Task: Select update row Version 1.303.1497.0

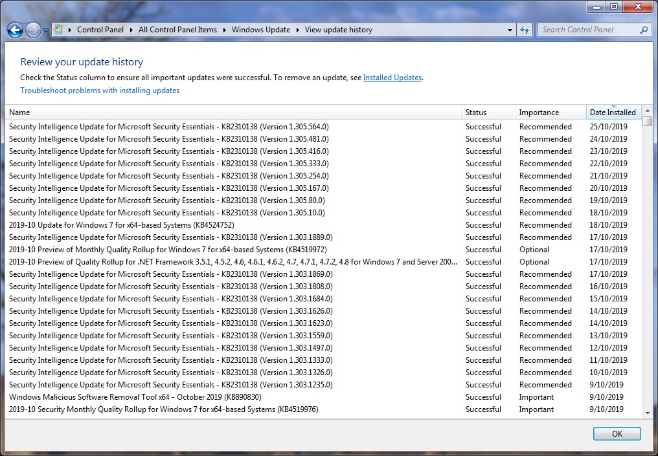Action: pos(323,348)
